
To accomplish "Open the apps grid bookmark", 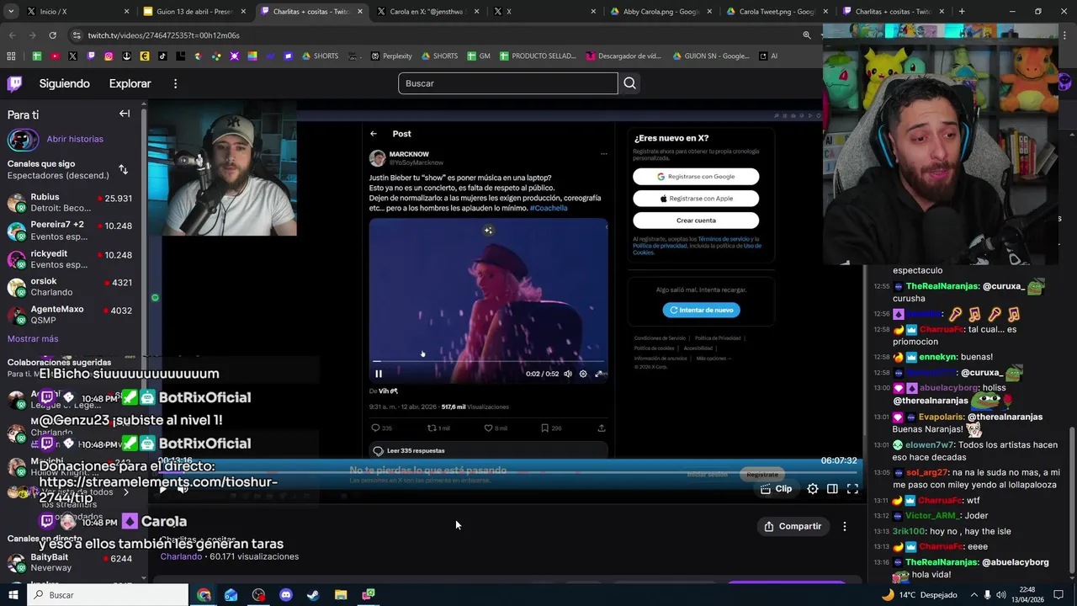I will 11,56.
